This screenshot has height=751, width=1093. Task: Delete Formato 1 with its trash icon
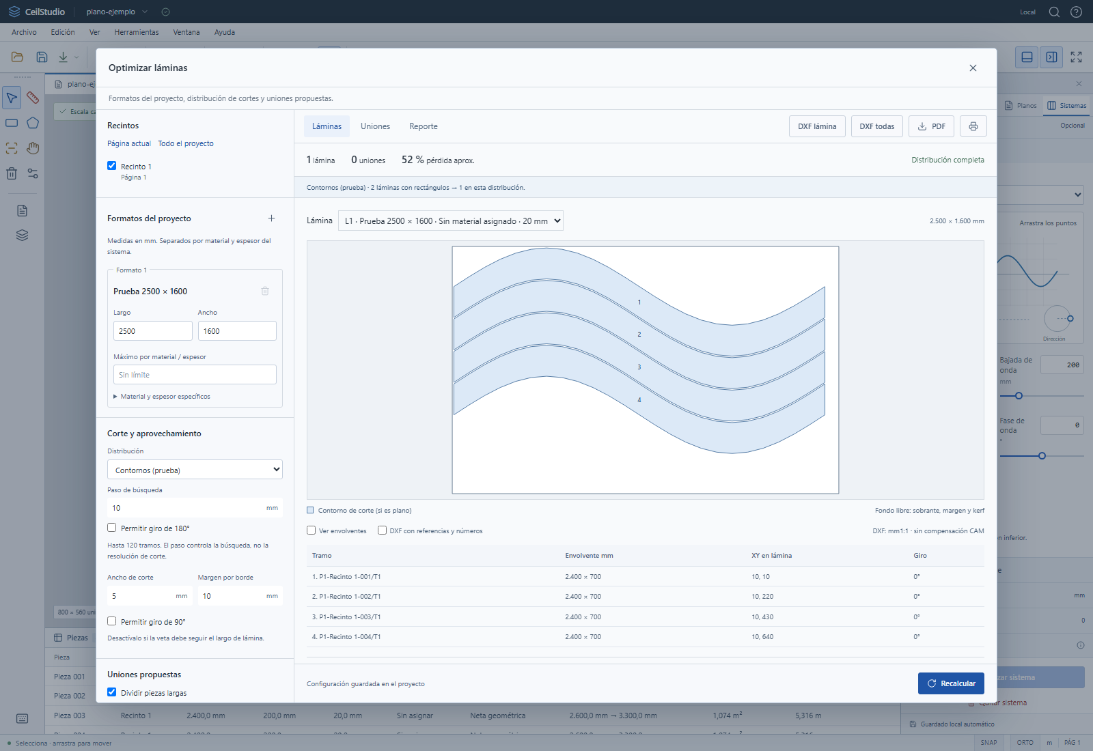coord(265,291)
